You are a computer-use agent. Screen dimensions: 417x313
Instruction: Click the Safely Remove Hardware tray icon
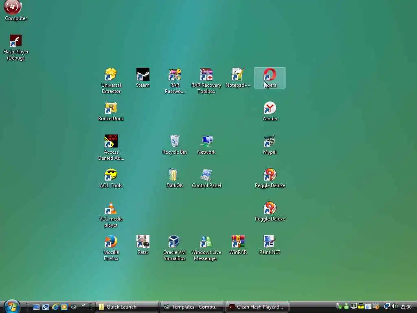click(x=338, y=307)
